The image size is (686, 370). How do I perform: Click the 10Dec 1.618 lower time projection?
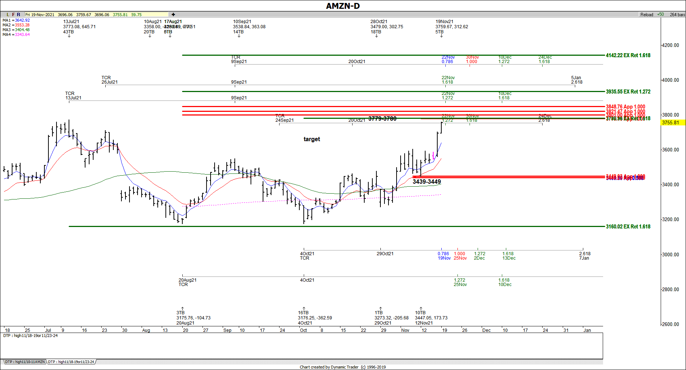(x=505, y=282)
